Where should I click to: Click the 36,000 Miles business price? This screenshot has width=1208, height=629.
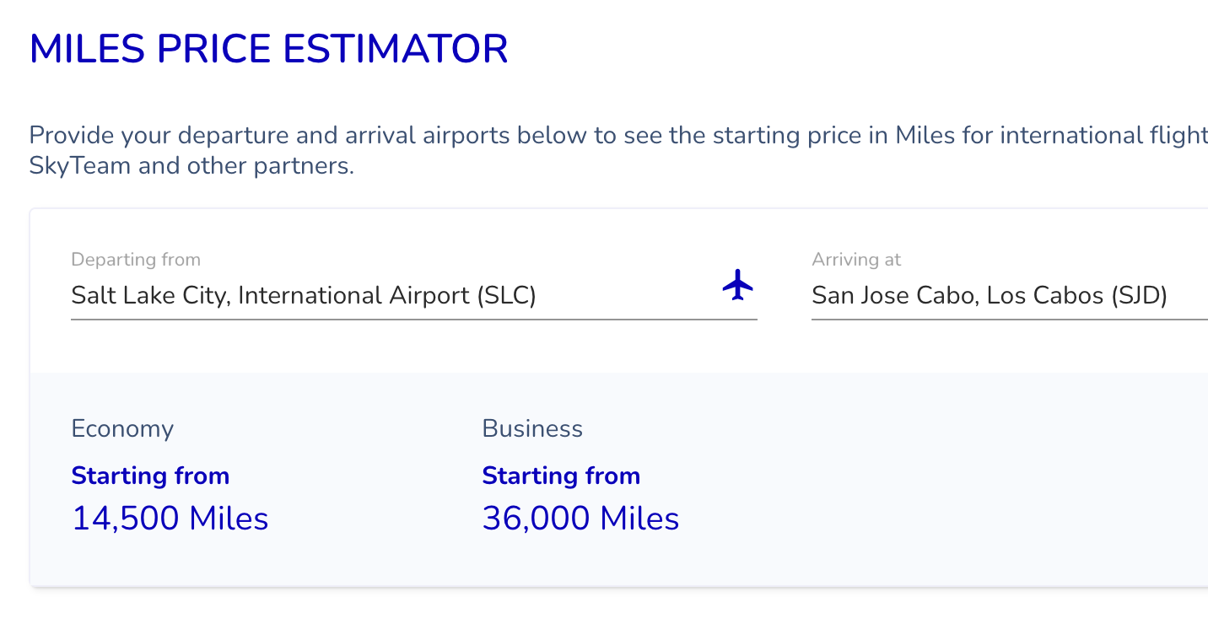point(580,518)
